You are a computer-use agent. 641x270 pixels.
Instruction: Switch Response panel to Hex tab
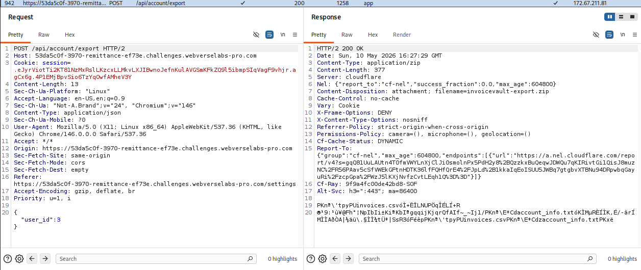[x=373, y=35]
